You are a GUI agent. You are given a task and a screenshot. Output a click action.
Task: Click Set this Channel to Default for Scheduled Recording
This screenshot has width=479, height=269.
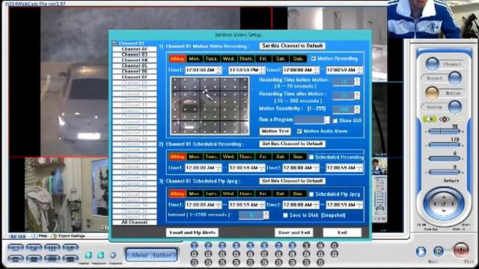[293, 143]
